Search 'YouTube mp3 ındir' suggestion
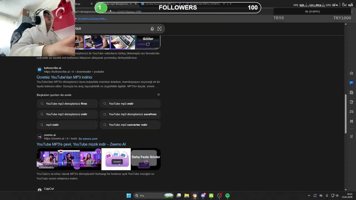Viewport: 356px width, 200px height. (130, 104)
